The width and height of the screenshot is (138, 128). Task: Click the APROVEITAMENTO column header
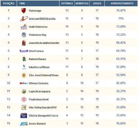(x=121, y=3)
